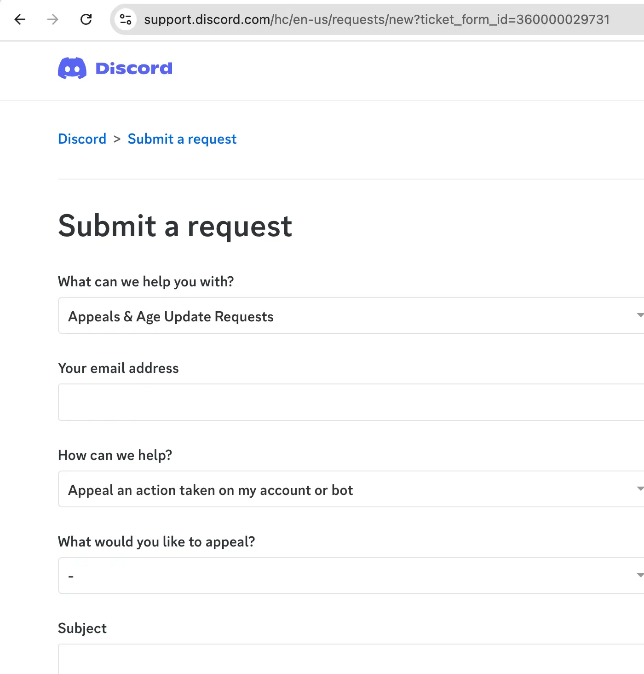This screenshot has height=674, width=644.
Task: Click the 'Your email address' label
Action: [118, 368]
